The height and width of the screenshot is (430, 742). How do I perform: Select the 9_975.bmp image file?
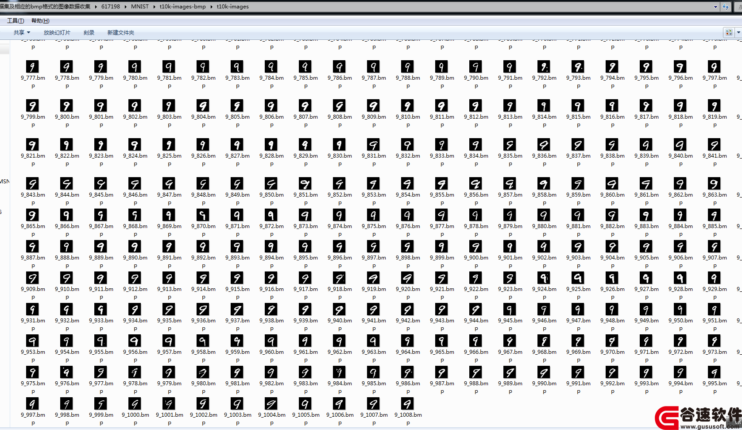point(33,379)
